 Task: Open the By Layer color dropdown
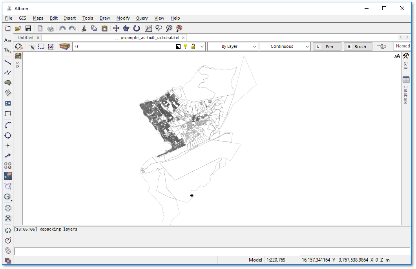[232, 46]
